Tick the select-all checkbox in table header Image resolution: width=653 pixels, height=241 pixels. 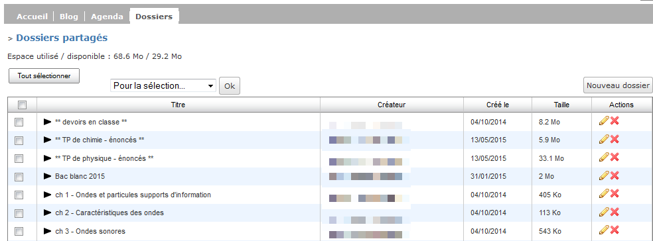pyautogui.click(x=22, y=105)
